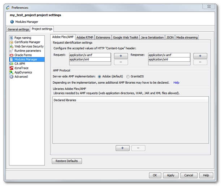Click the Page naming icon in sidebar
Viewport: 221px width, 186px height.
click(12, 37)
